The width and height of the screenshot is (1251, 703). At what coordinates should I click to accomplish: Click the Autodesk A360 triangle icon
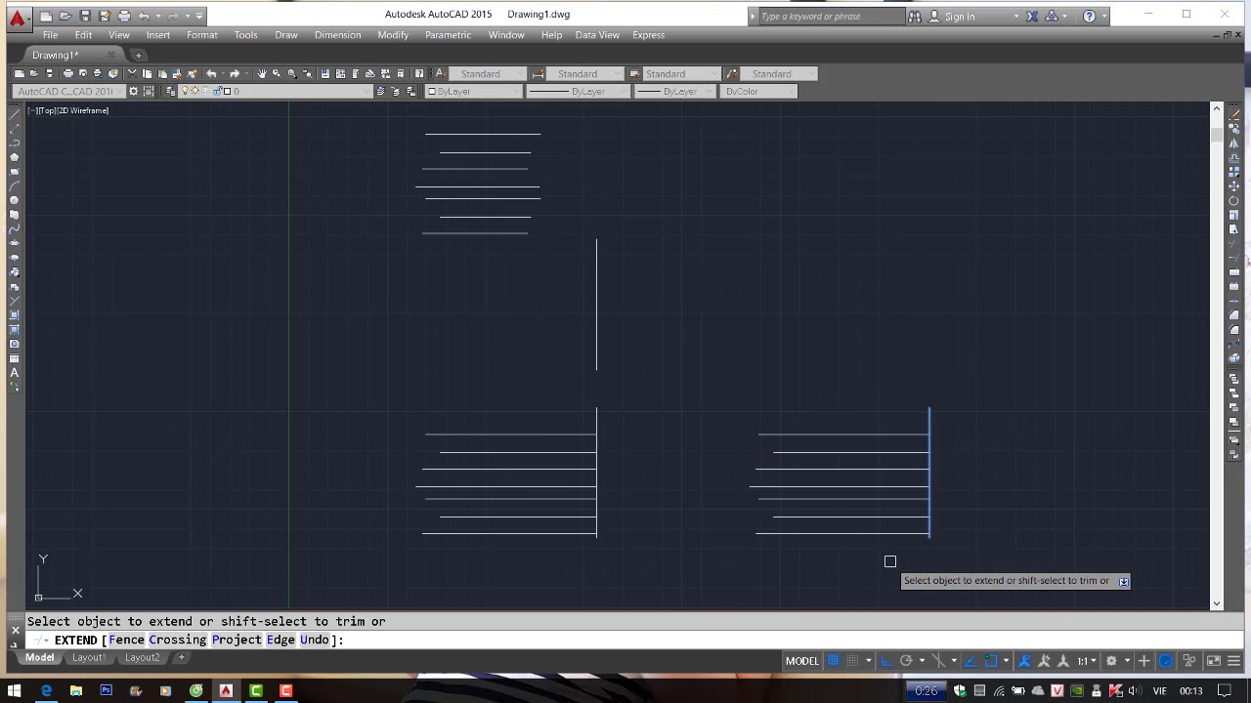tap(1053, 16)
